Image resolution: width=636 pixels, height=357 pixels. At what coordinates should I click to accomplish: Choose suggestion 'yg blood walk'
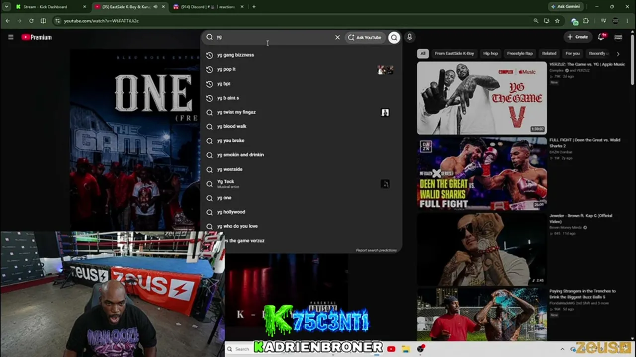[x=301, y=126]
